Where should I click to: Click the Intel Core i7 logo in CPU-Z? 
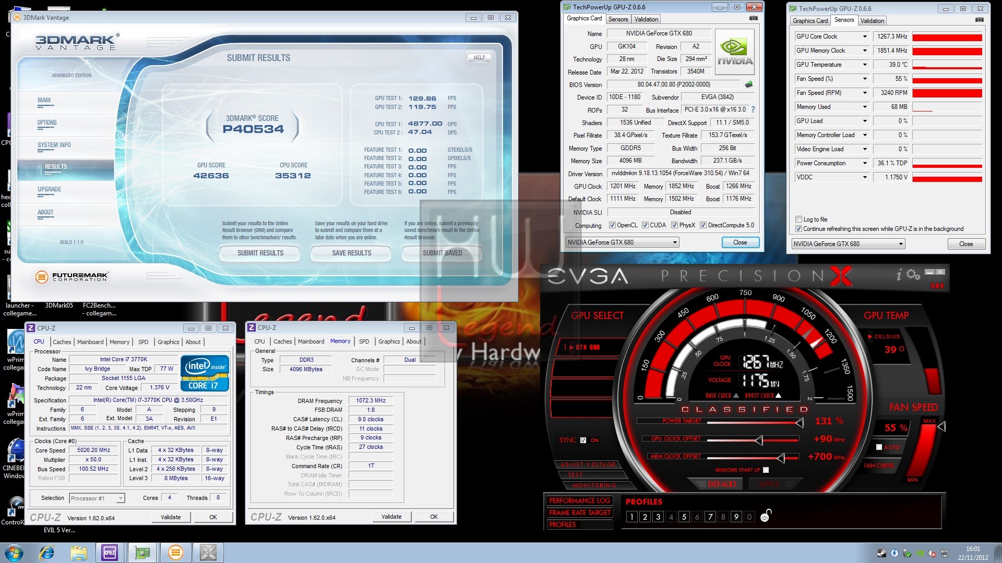tap(205, 373)
